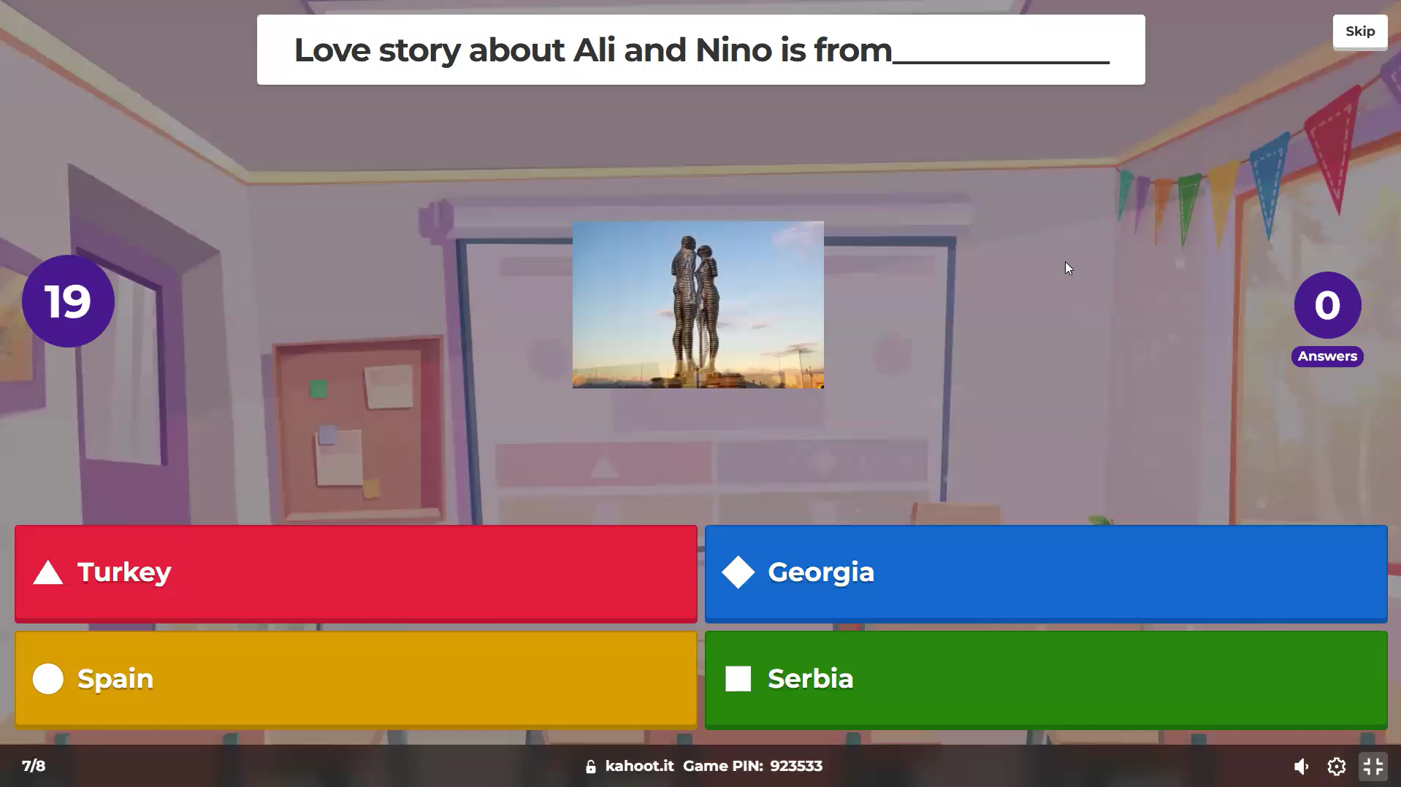Click the circle icon on Spain
The image size is (1401, 787).
coord(48,679)
